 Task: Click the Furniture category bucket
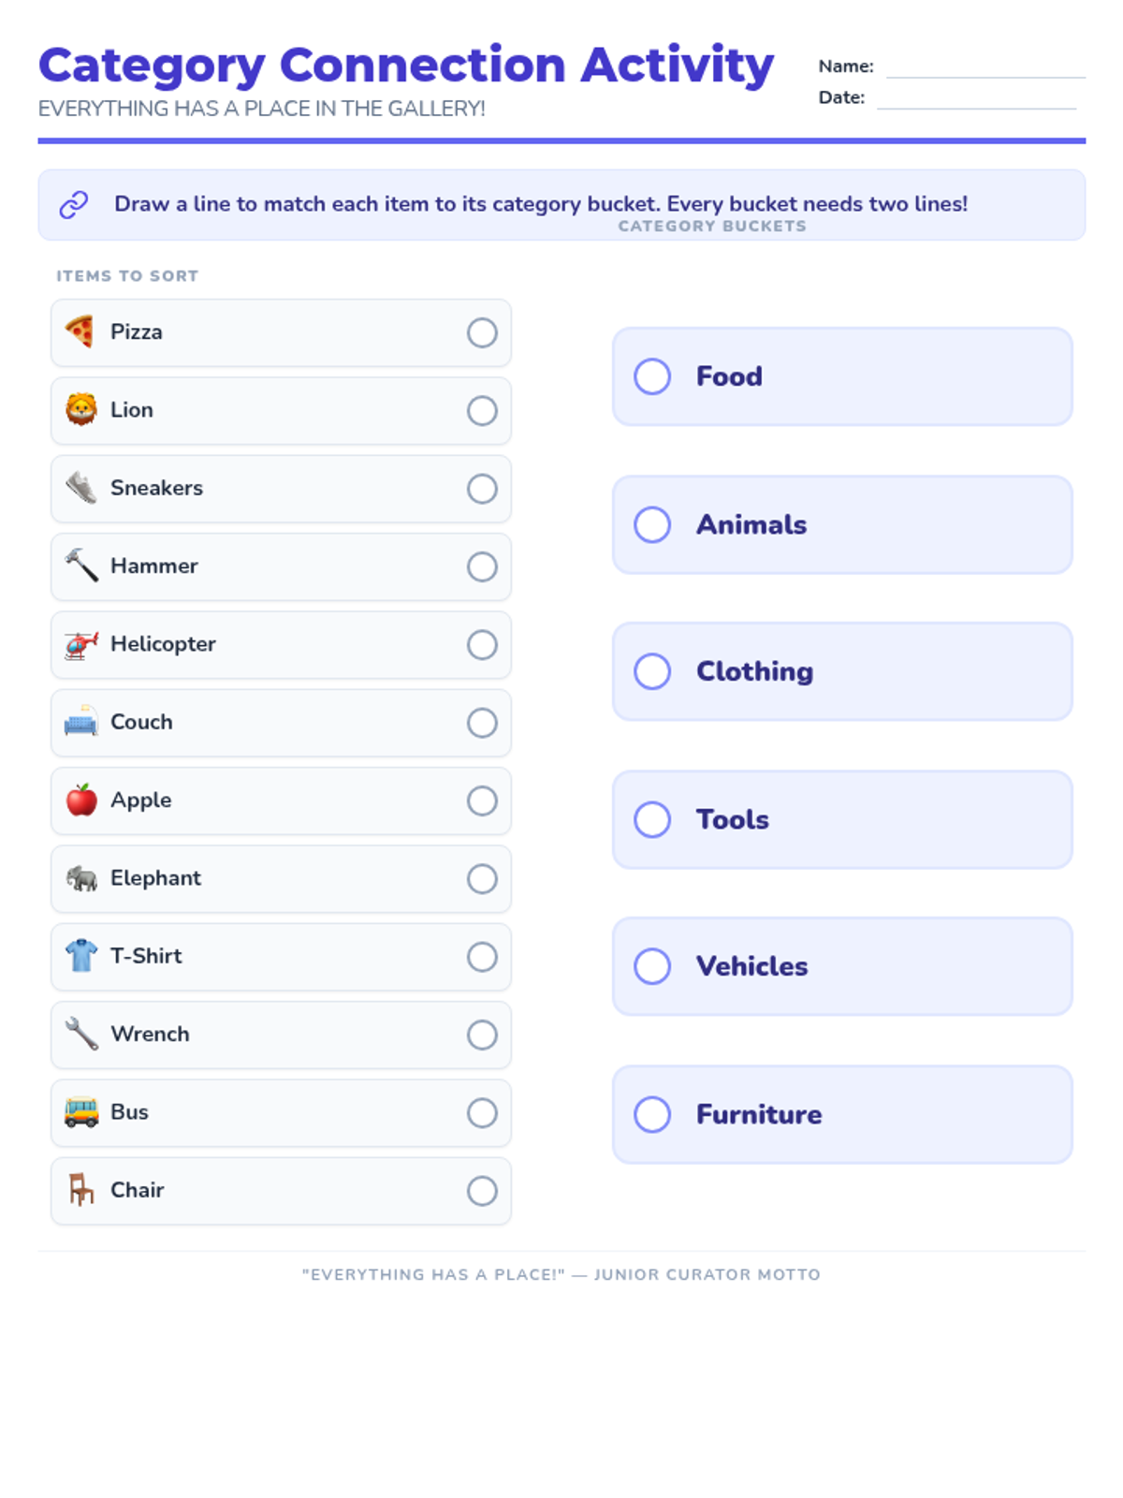pyautogui.click(x=842, y=1114)
